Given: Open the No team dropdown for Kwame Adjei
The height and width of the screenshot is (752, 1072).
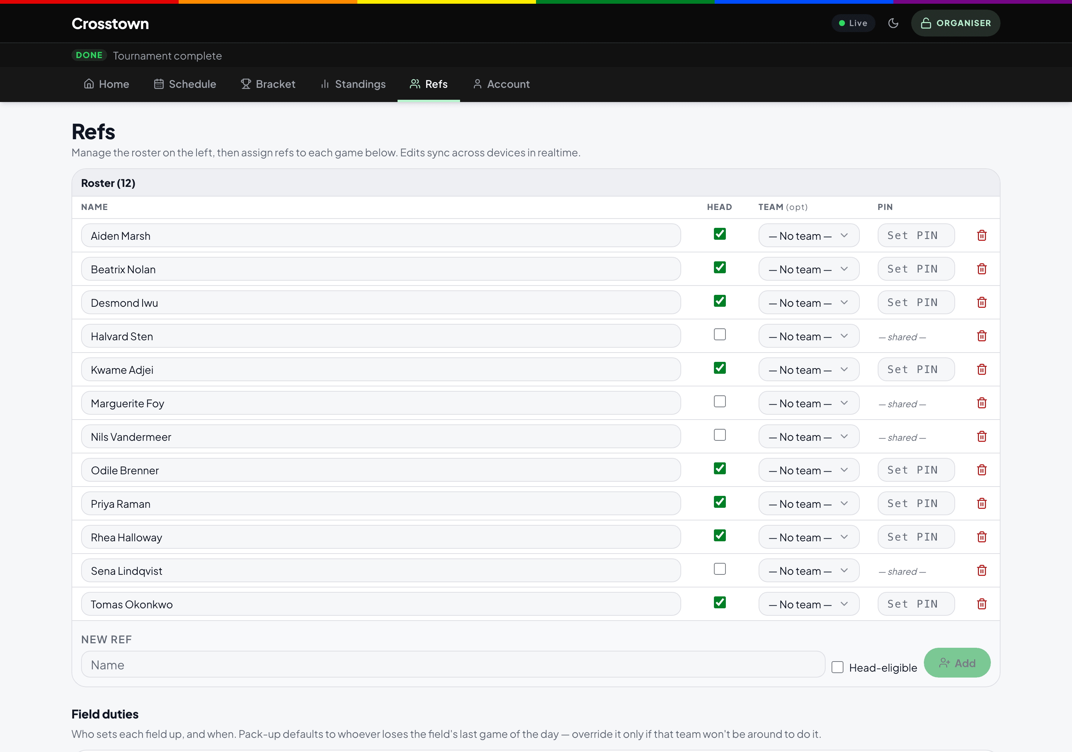Looking at the screenshot, I should click(x=809, y=369).
